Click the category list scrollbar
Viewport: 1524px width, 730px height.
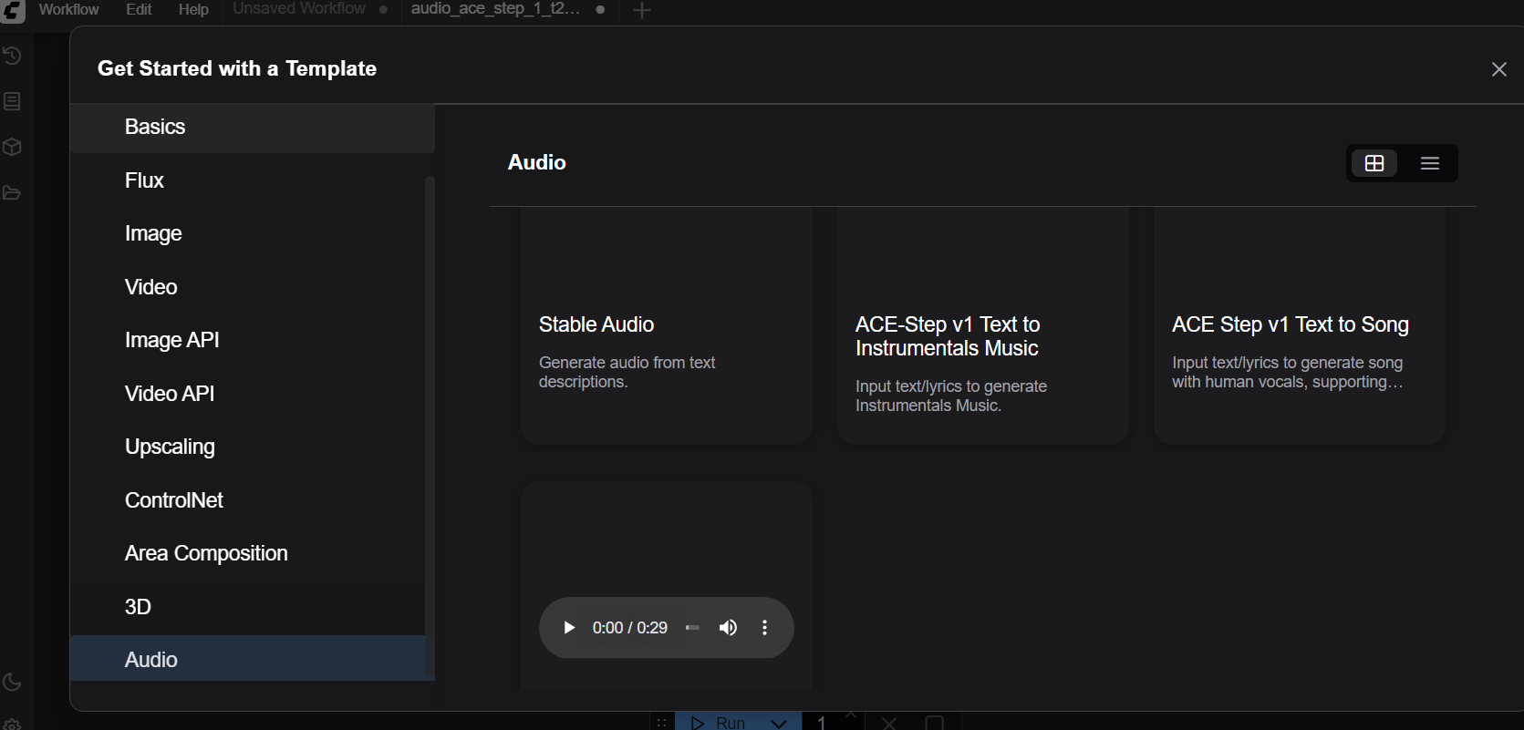(430, 425)
